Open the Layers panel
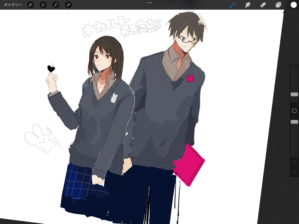 (278, 5)
